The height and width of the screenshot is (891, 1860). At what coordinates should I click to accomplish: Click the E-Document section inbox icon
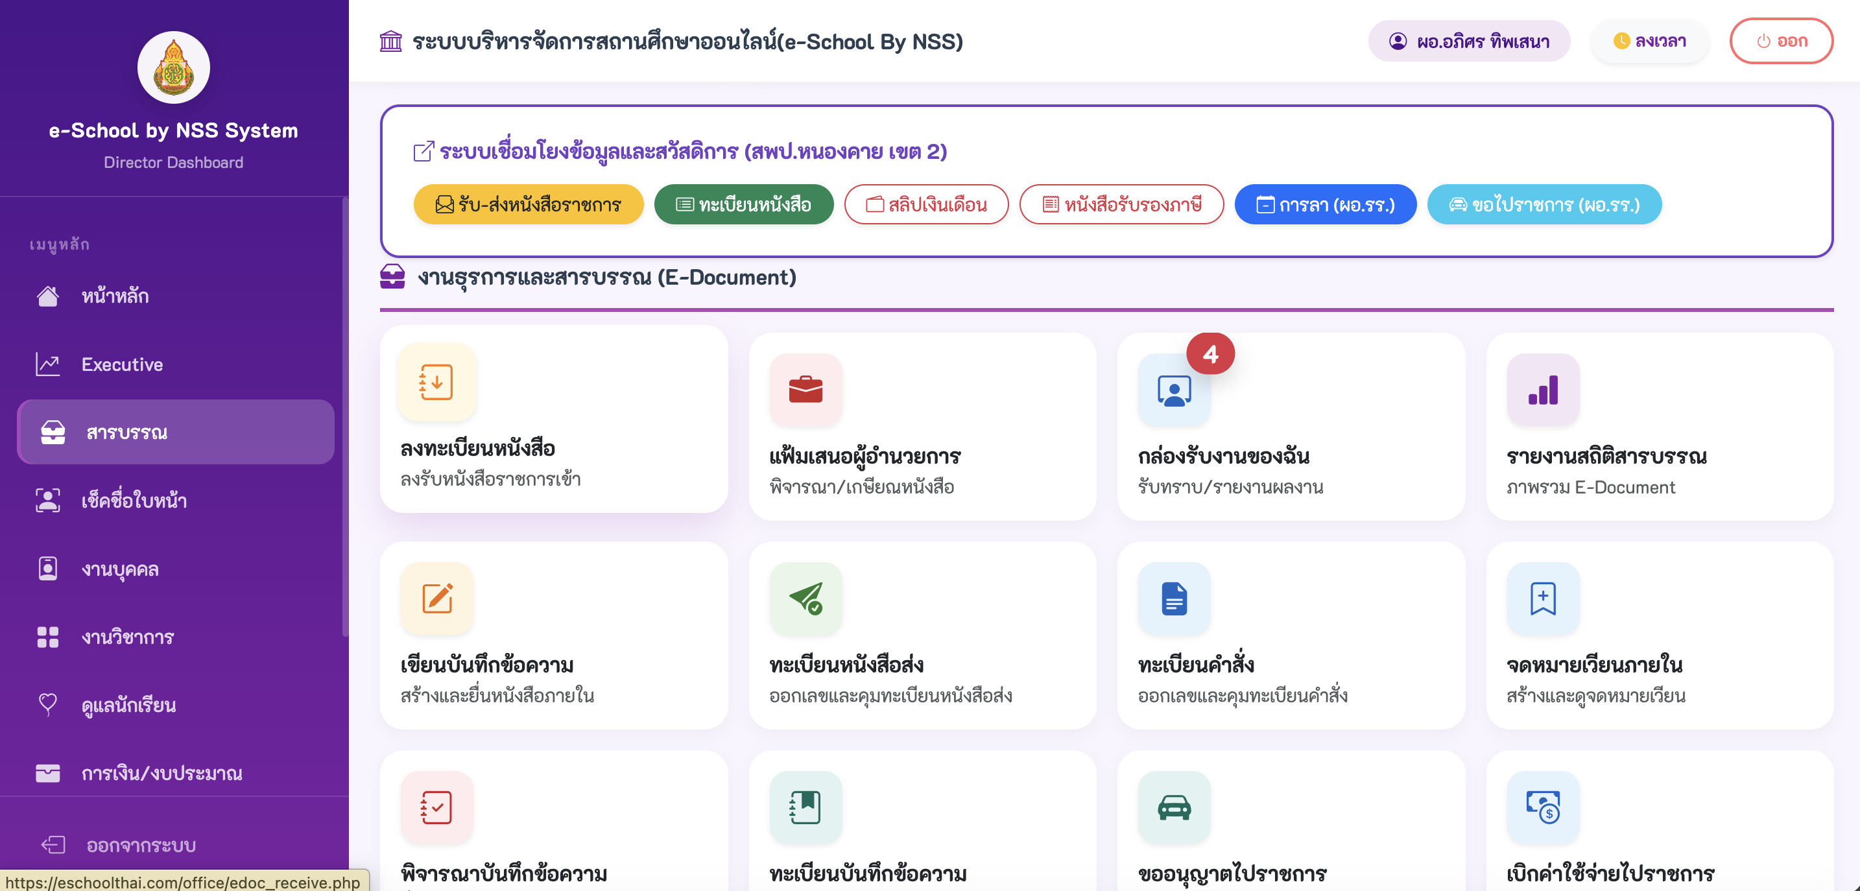coord(392,276)
